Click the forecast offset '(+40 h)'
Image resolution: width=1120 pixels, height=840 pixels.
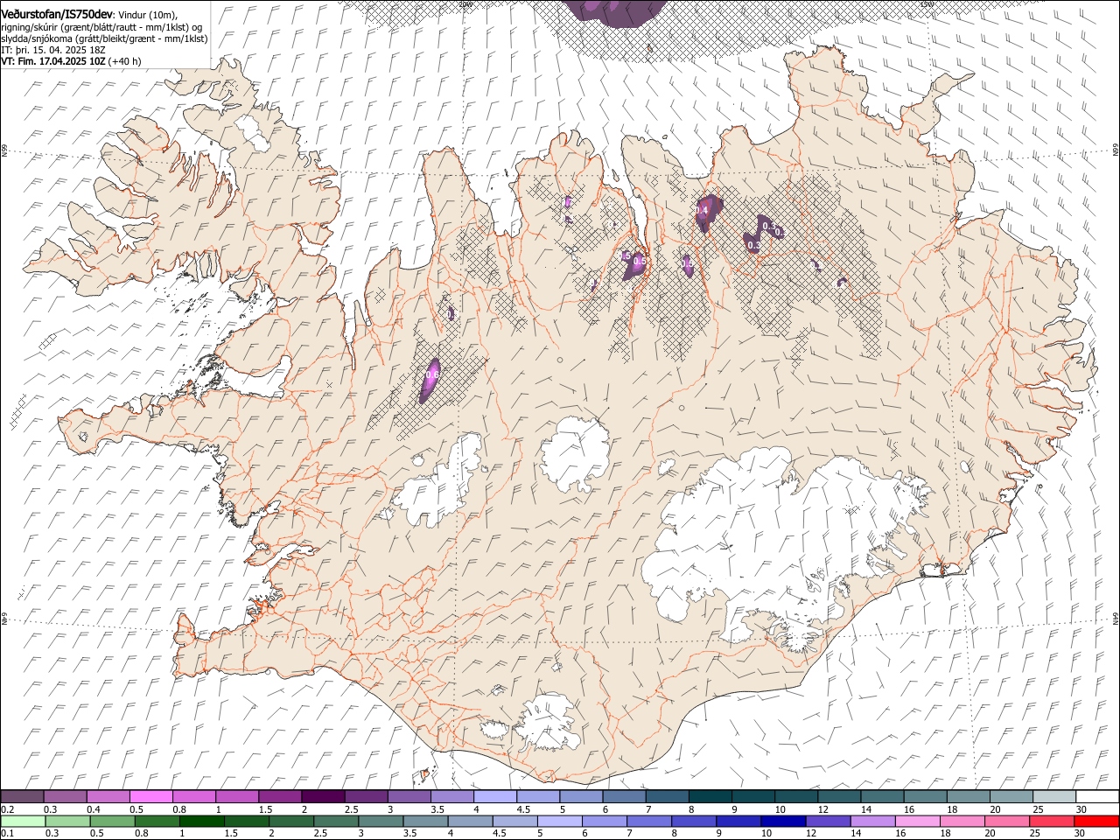[125, 61]
